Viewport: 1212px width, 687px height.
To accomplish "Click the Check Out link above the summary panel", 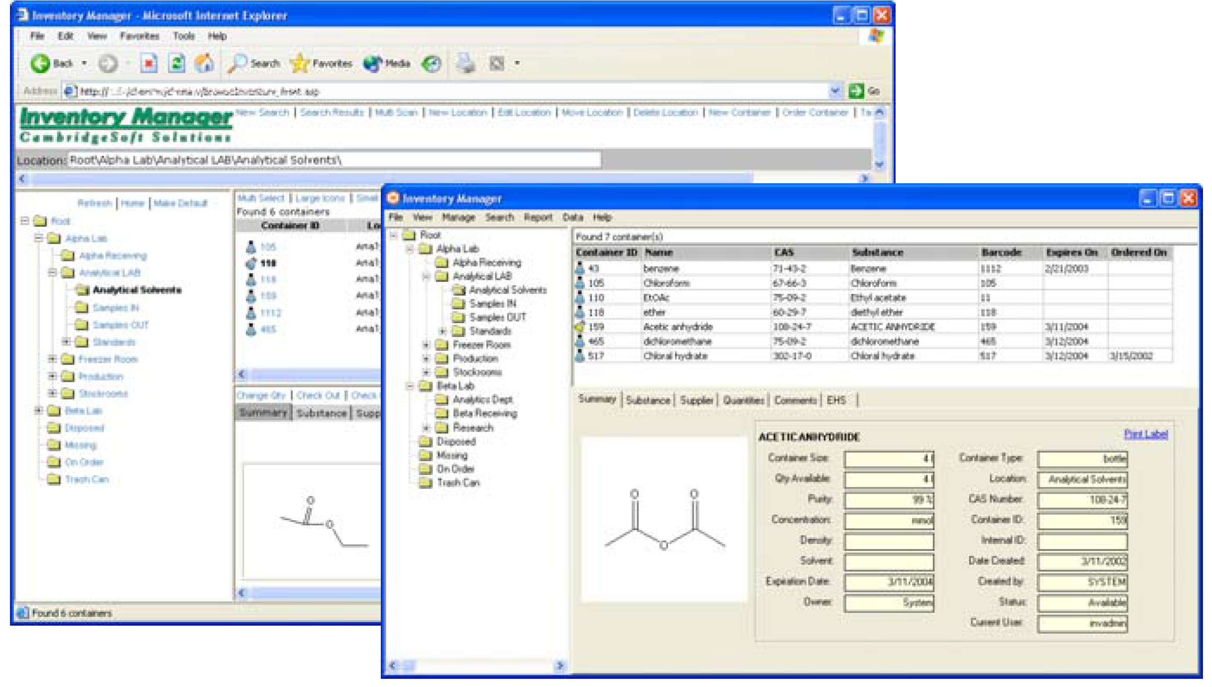I will [x=317, y=395].
